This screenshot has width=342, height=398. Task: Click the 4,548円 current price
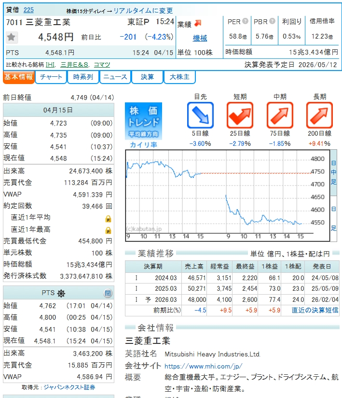(56, 37)
